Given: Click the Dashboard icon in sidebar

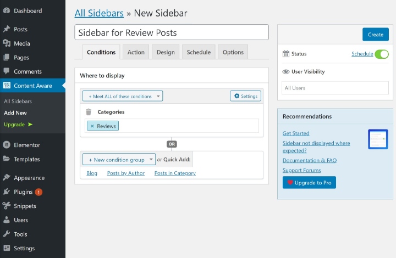Looking at the screenshot, I should coord(7,10).
